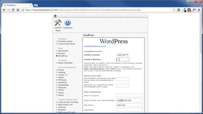This screenshot has width=203, height=114.
Task: Open osTicket installer link
Action: coord(62,107)
